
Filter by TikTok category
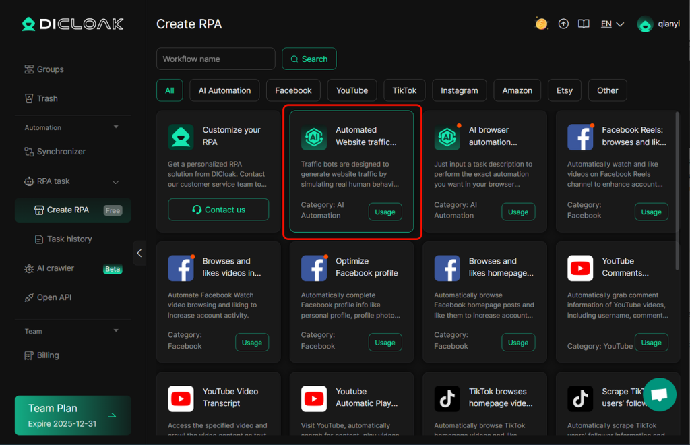tap(404, 90)
